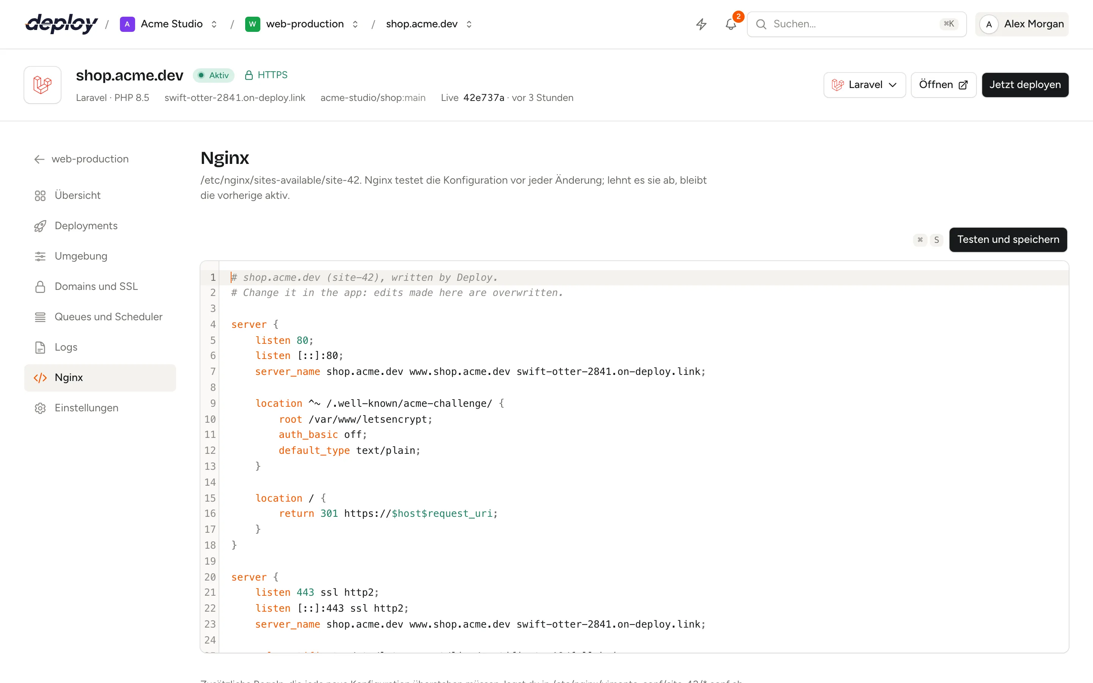This screenshot has height=683, width=1093.
Task: Click the S shortcut key badge
Action: 937,240
